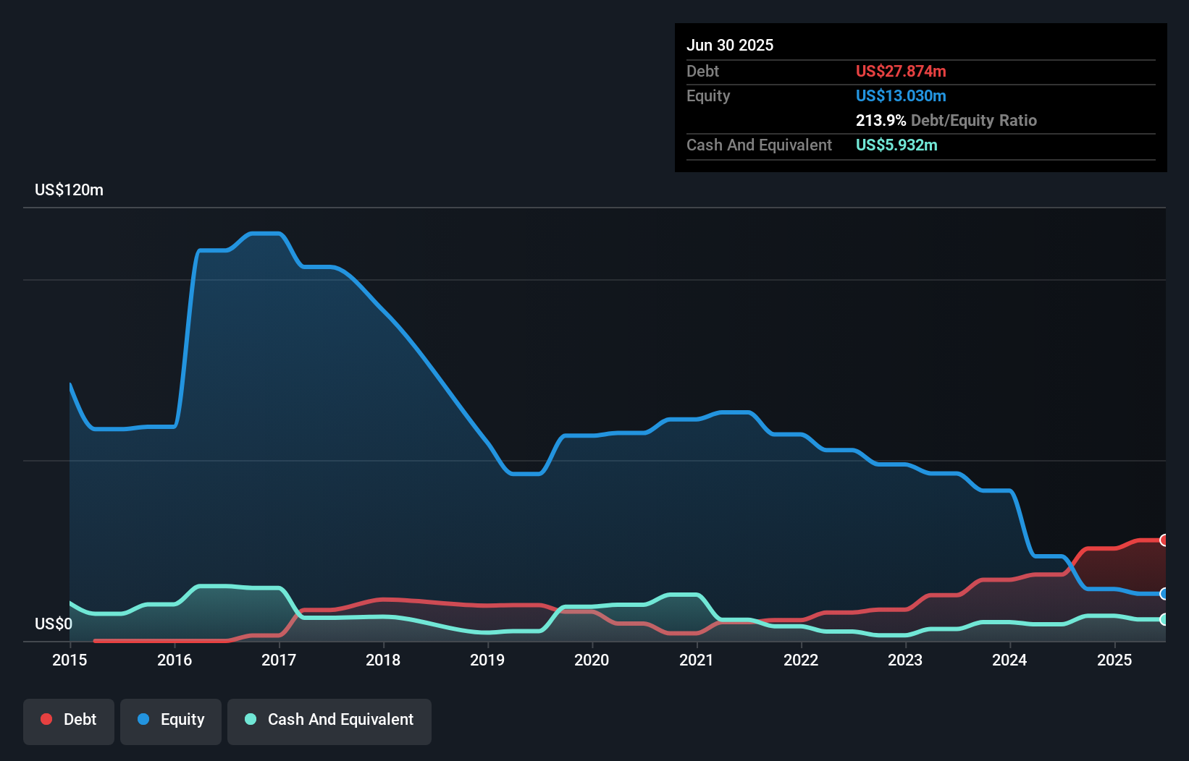Select the teal Cash endpoint marker on the chart
The height and width of the screenshot is (761, 1189).
1163,621
